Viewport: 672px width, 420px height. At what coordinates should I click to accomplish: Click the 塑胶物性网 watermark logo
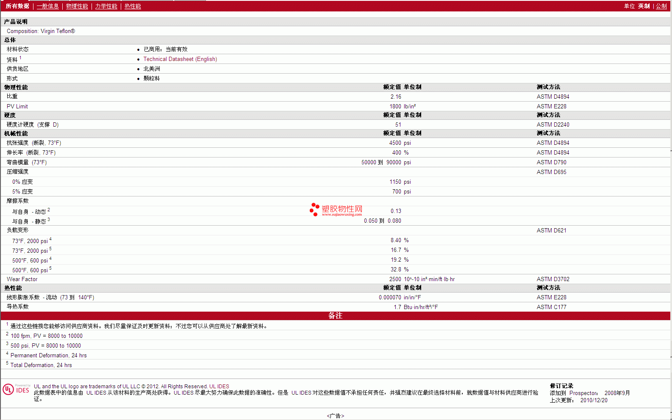point(336,210)
